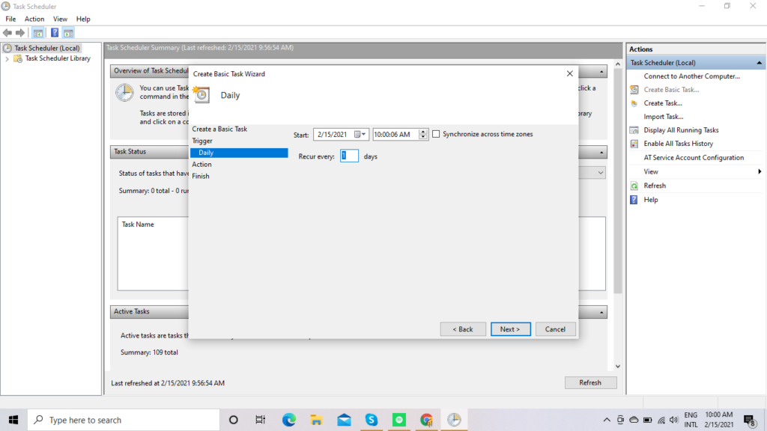Collapse the Task Status section

click(x=601, y=152)
